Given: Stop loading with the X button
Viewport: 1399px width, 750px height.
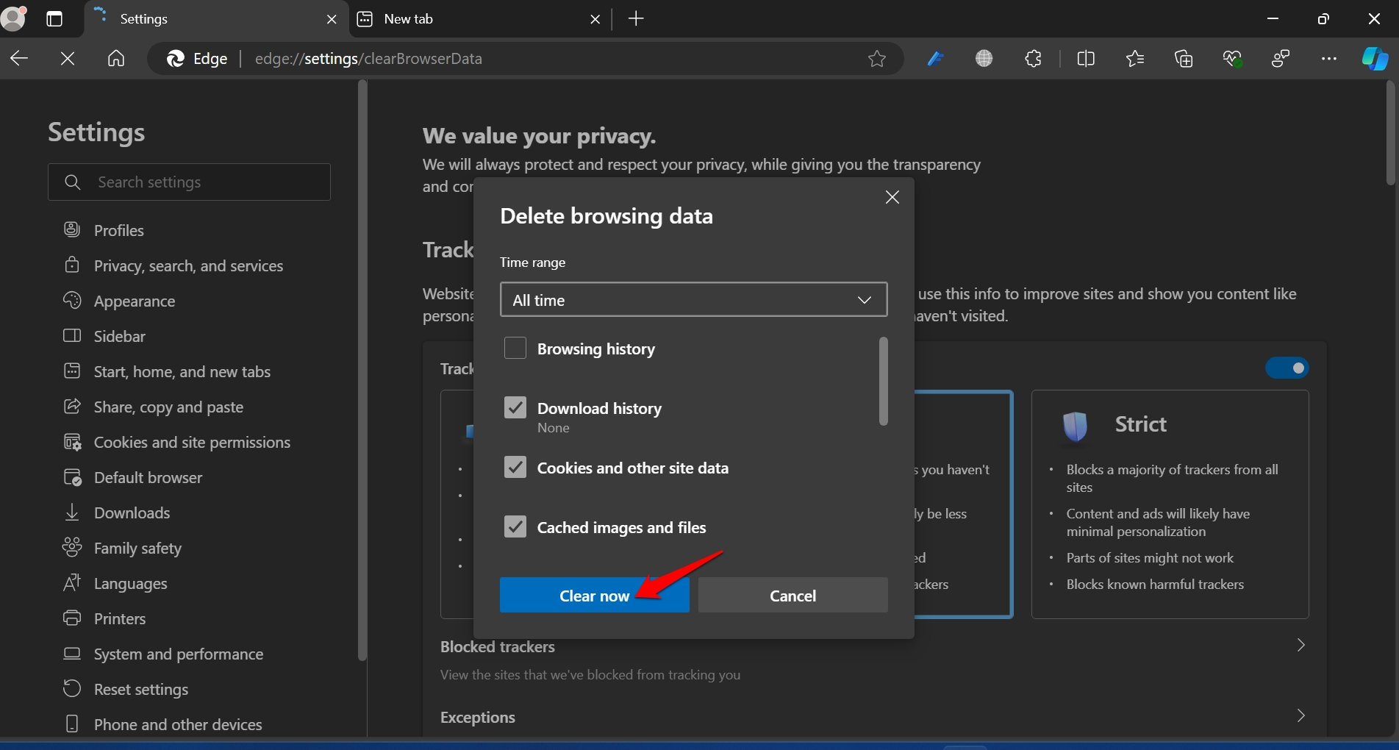Looking at the screenshot, I should (x=68, y=58).
